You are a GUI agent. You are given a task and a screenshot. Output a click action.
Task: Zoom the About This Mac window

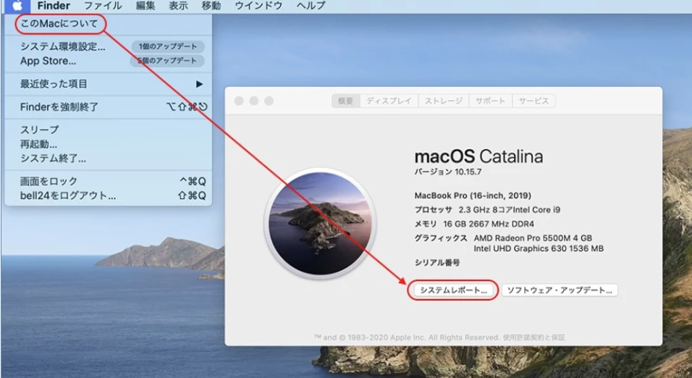pos(269,101)
